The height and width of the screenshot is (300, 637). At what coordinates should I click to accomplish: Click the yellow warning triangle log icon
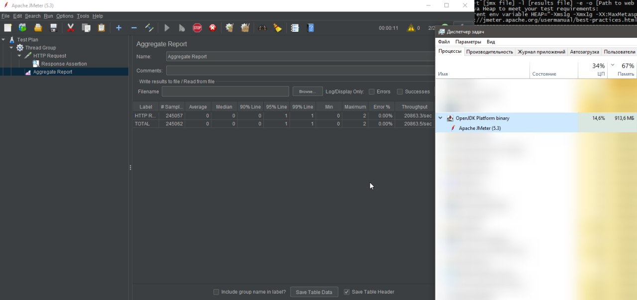pos(411,28)
